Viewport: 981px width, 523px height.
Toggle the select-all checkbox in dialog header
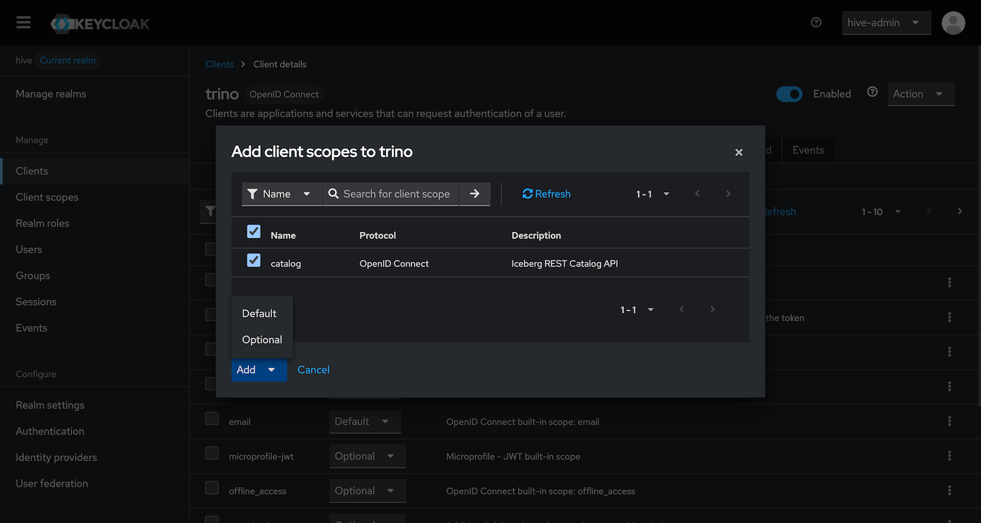pyautogui.click(x=254, y=231)
